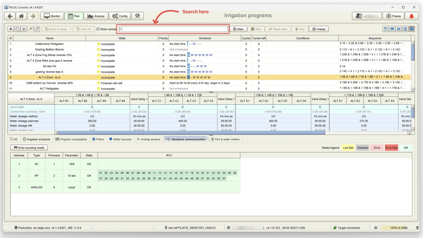Toggle the Error counting mode button
This screenshot has width=423, height=238.
[x=29, y=148]
